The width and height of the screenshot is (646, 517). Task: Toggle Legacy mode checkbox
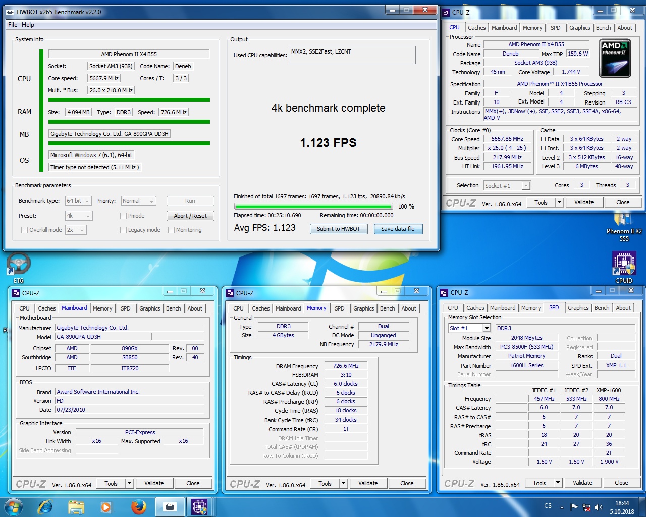(x=123, y=230)
